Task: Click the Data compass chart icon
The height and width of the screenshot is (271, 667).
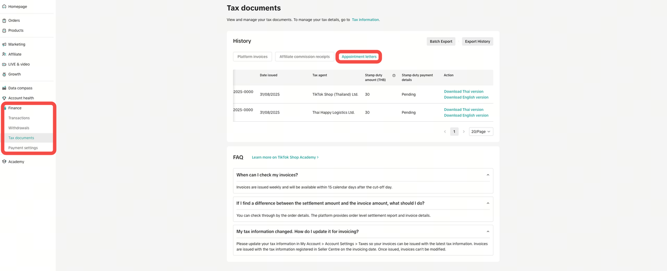Action: coord(4,88)
